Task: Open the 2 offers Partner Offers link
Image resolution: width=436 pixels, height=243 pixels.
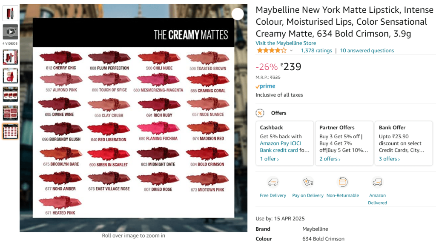Action: click(330, 159)
